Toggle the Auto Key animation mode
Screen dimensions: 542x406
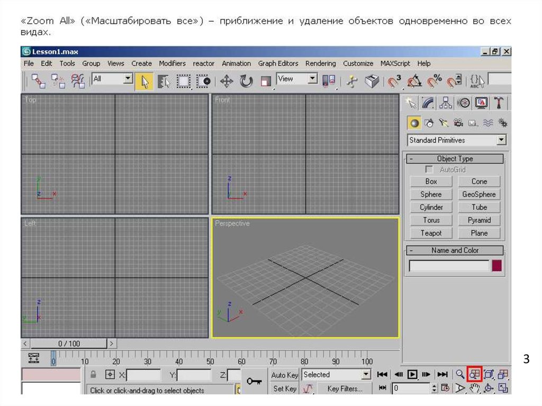click(285, 375)
